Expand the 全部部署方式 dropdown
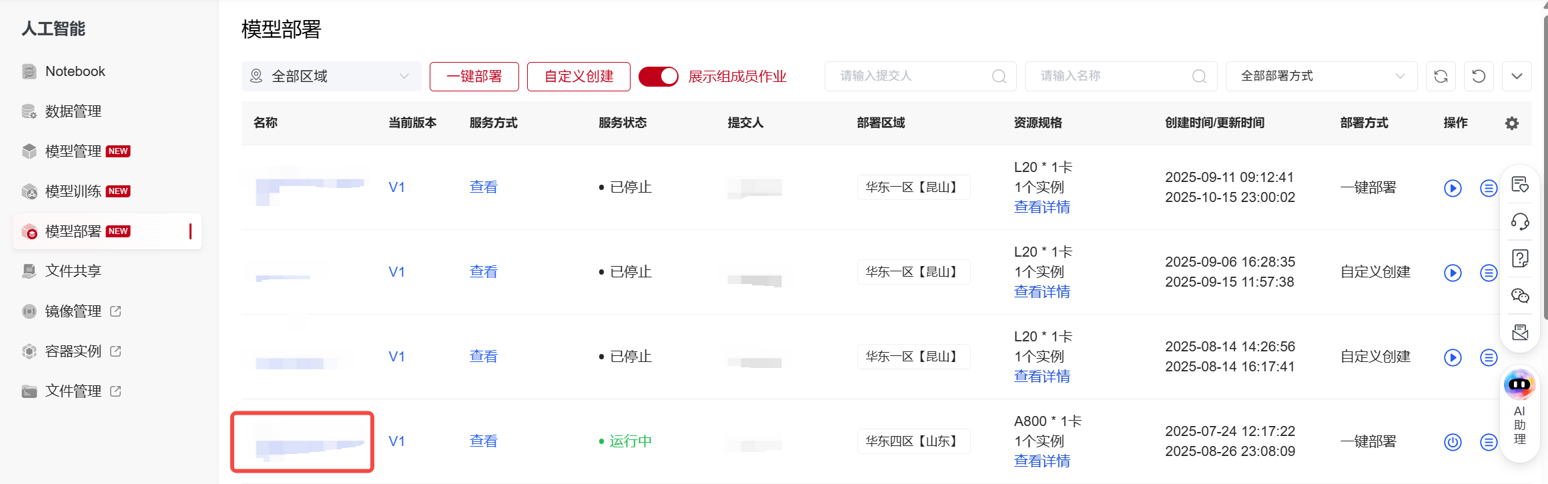The image size is (1548, 484). (x=1321, y=77)
